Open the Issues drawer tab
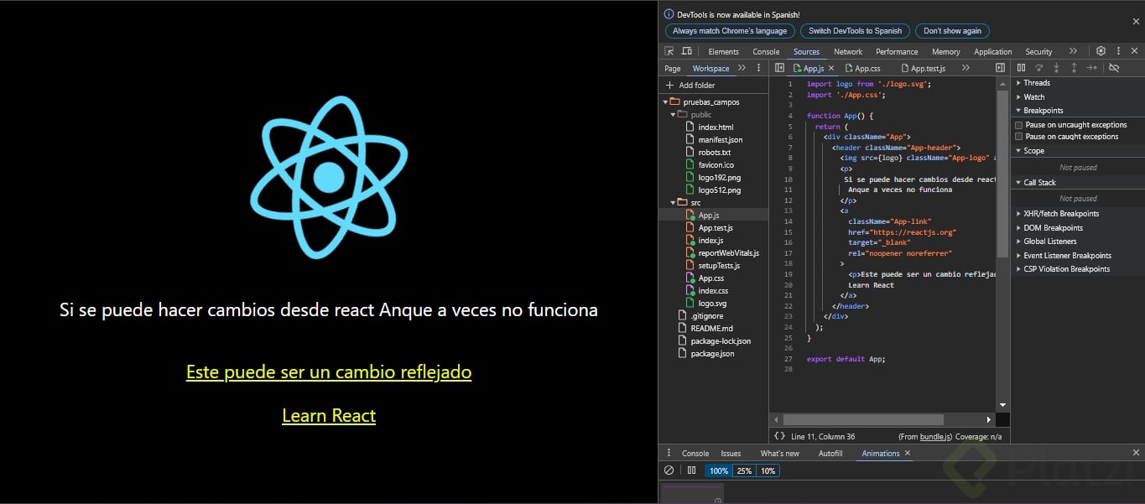 (x=731, y=454)
